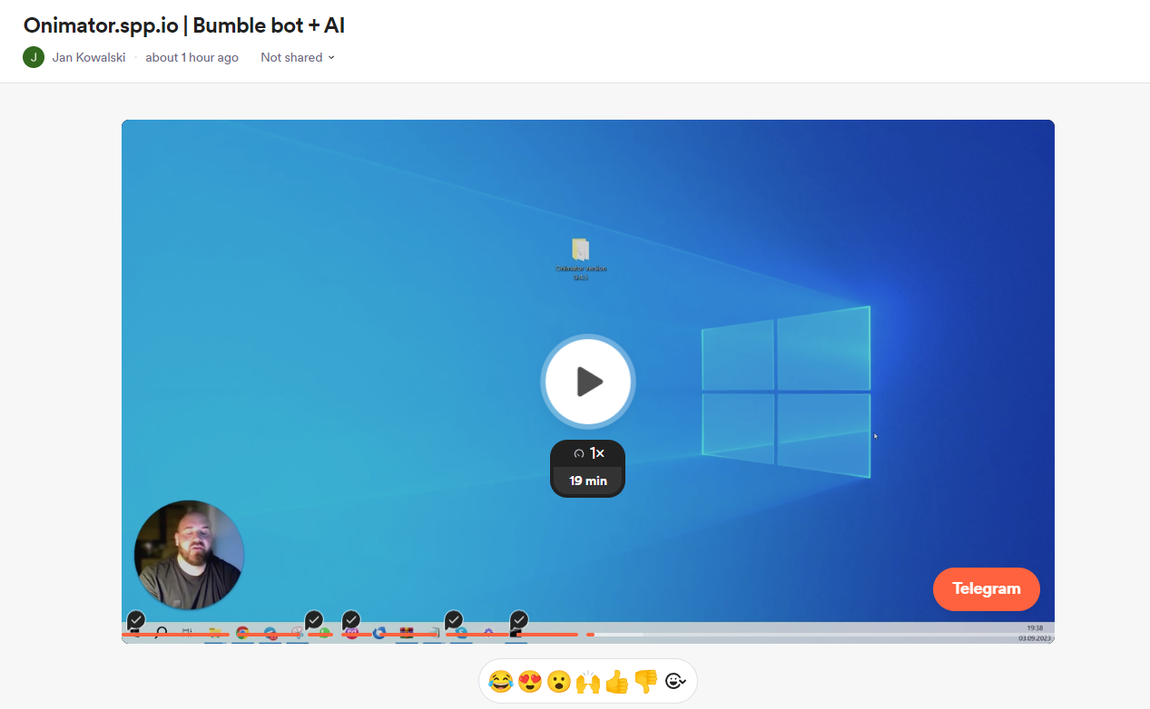1150x709 pixels.
Task: Open the more emoji reactions picker
Action: [x=675, y=681]
